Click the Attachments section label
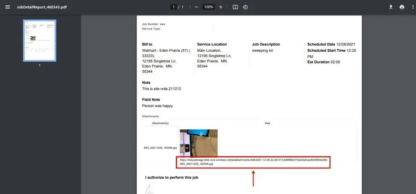 coord(150,116)
